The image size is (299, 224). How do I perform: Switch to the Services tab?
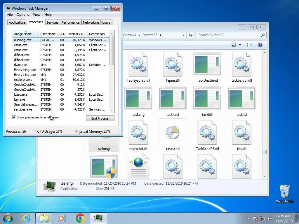click(x=52, y=22)
